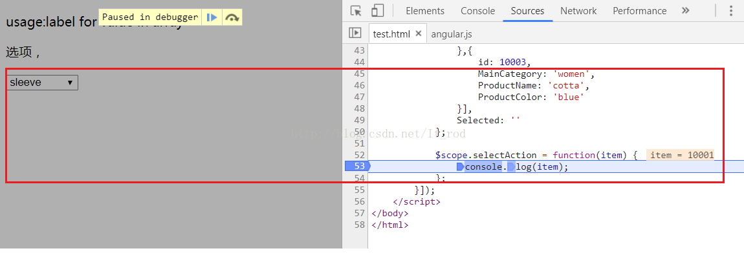Image resolution: width=744 pixels, height=253 pixels.
Task: Open the sleeve select dropdown
Action: 42,83
